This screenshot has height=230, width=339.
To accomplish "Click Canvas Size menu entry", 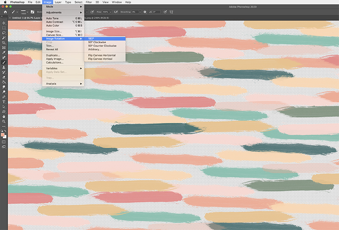I will click(54, 35).
